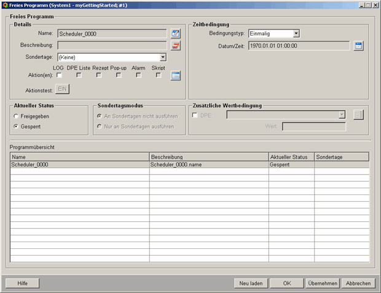Click the edit icon beside the Name field
Screen dimensions: 381x293
pyautogui.click(x=175, y=34)
